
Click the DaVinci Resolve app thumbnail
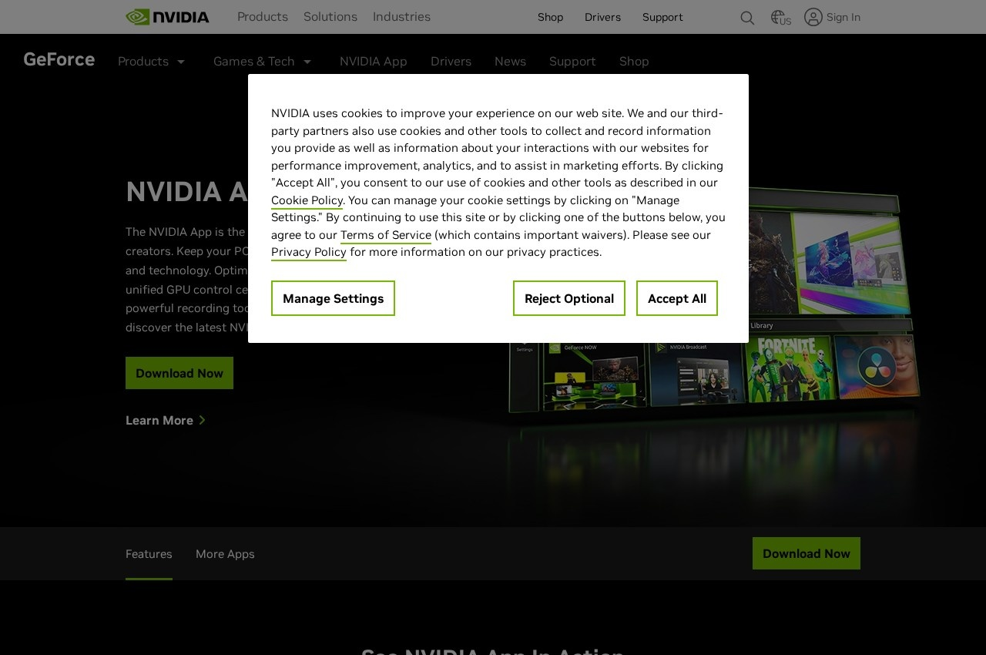(x=877, y=366)
